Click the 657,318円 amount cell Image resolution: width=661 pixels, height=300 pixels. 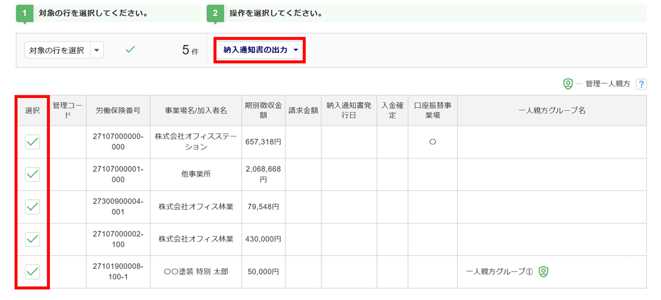click(x=263, y=142)
